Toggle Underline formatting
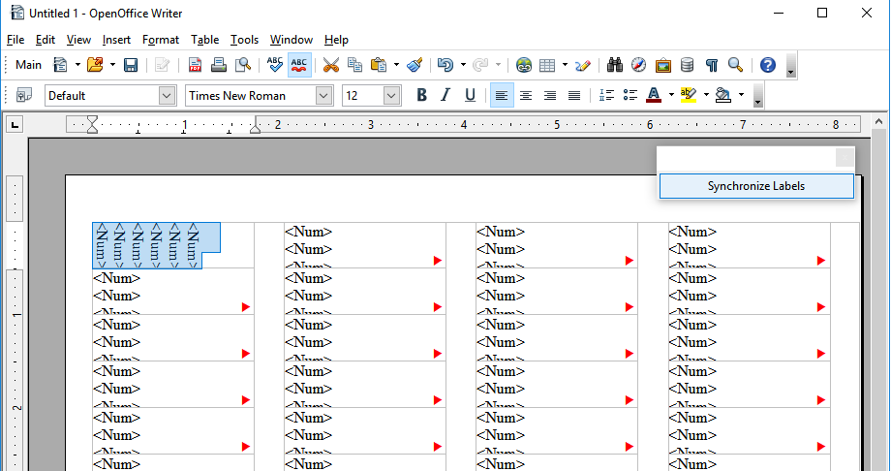891x471 pixels. (470, 95)
